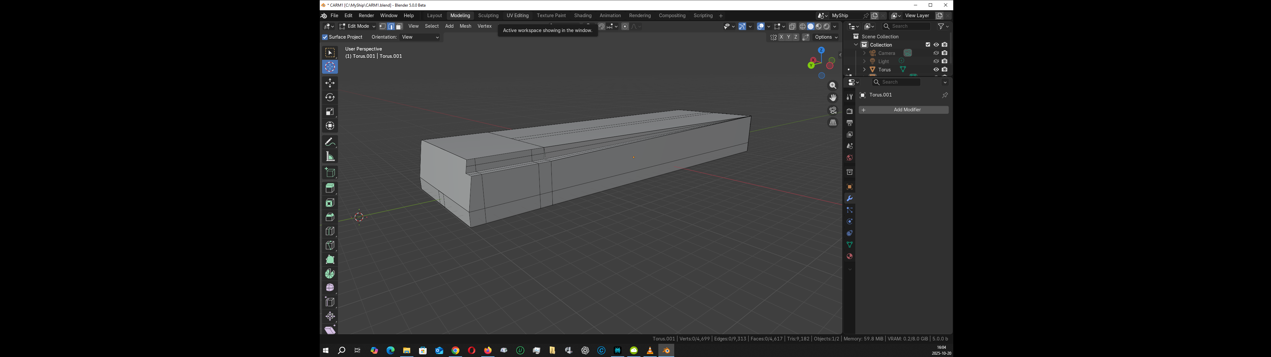Select the Measure tool

coord(330,156)
